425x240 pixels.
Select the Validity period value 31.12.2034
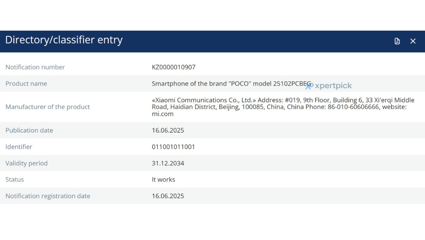pos(168,163)
